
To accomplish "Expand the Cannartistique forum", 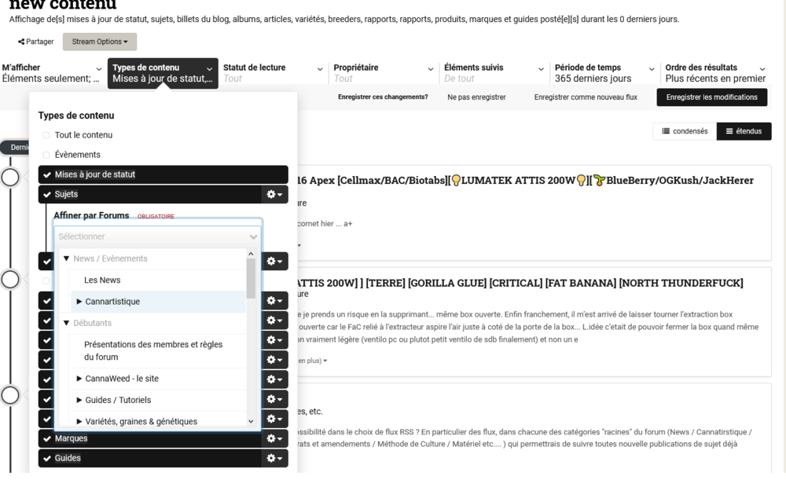I will tap(79, 302).
